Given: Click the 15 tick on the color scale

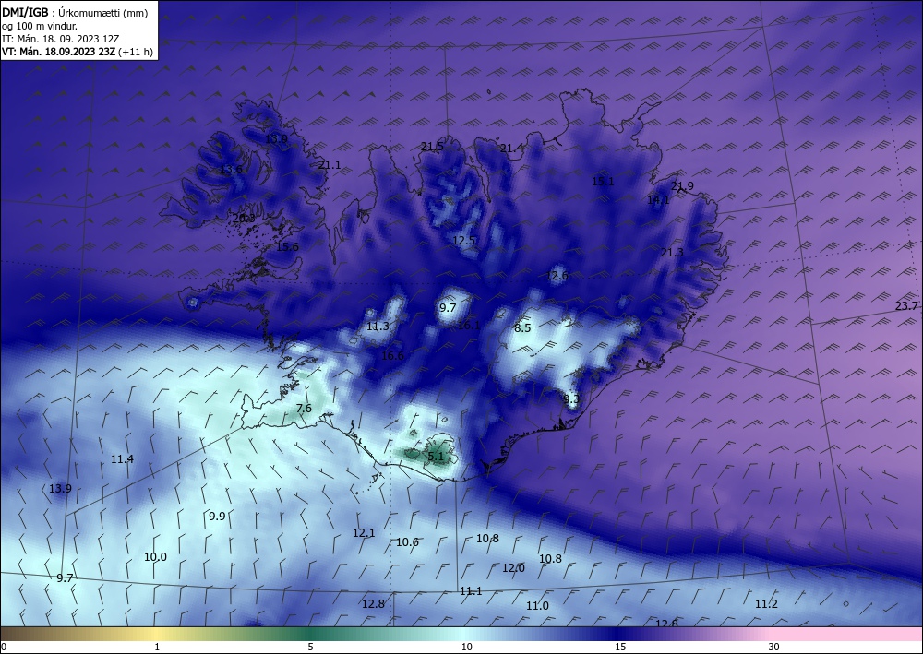Looking at the screenshot, I should click(x=620, y=647).
